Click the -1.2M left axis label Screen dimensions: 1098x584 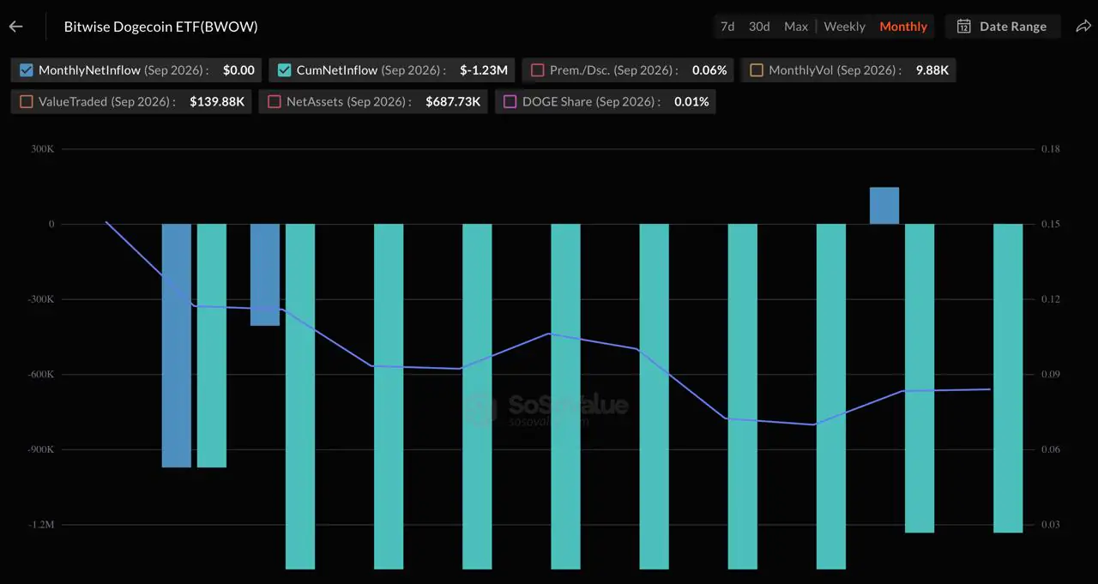[41, 525]
